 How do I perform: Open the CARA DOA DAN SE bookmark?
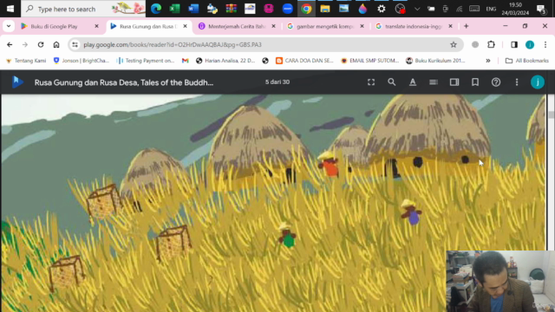[304, 61]
